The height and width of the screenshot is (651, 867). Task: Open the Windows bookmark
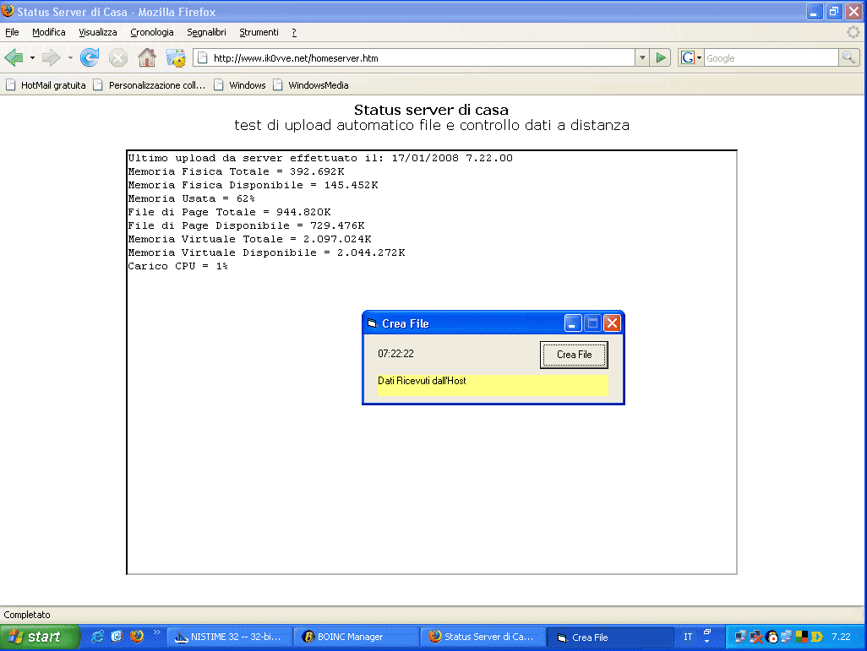point(240,85)
